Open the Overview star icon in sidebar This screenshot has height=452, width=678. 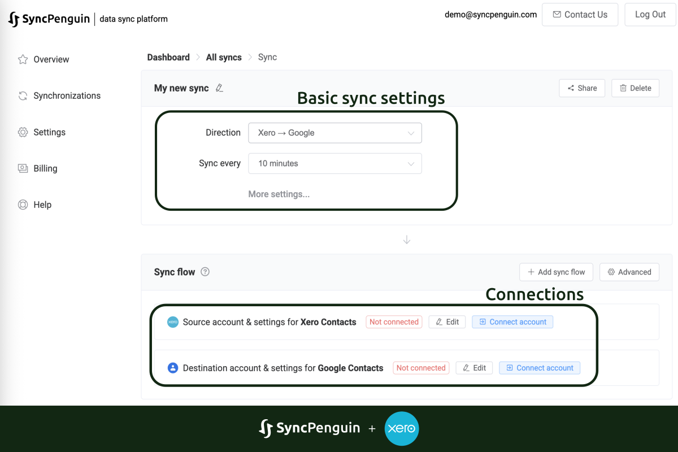pos(23,59)
